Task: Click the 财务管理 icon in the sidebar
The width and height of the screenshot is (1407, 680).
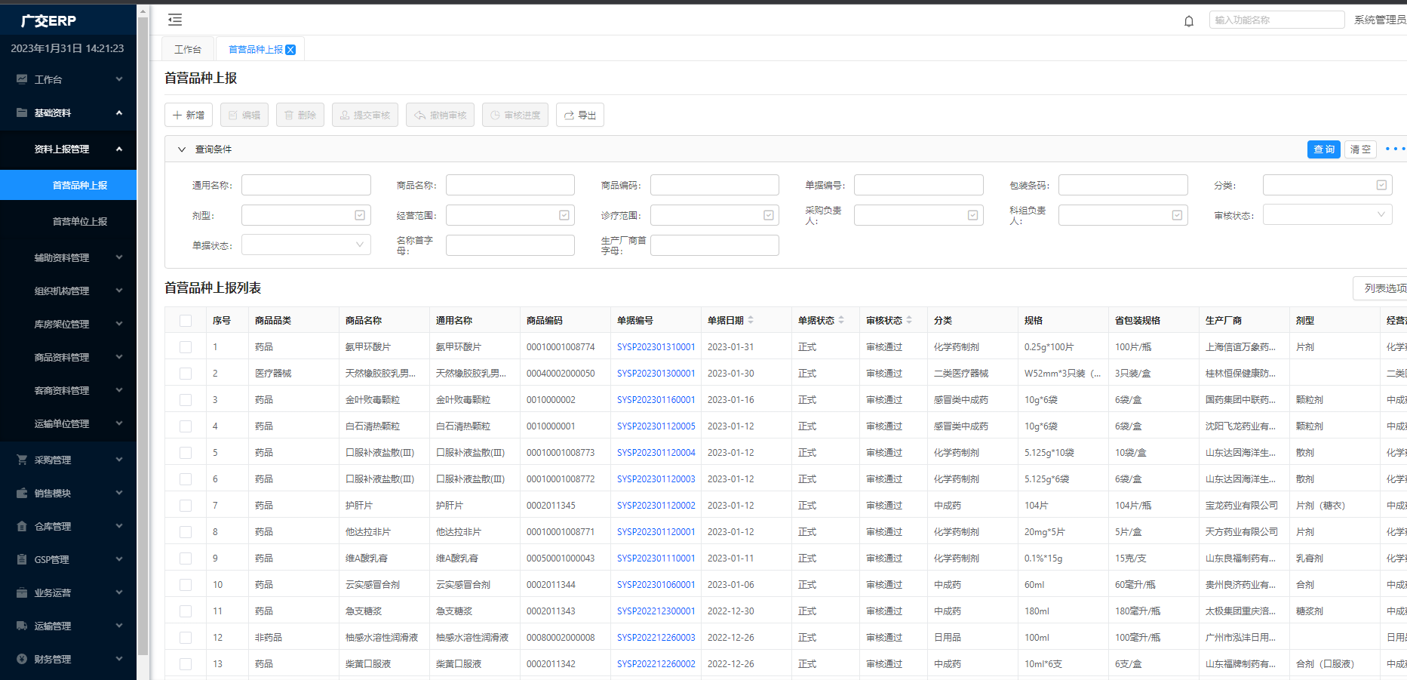Action: (22, 659)
